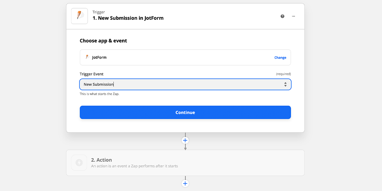Click the helper text about starting the Zap

(x=100, y=94)
